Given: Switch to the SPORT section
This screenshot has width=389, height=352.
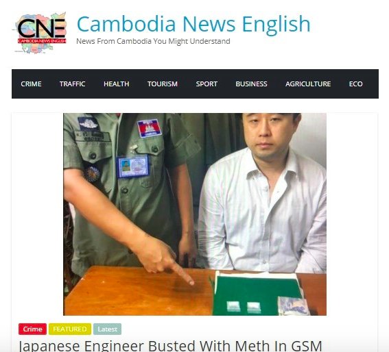Looking at the screenshot, I should tap(207, 84).
